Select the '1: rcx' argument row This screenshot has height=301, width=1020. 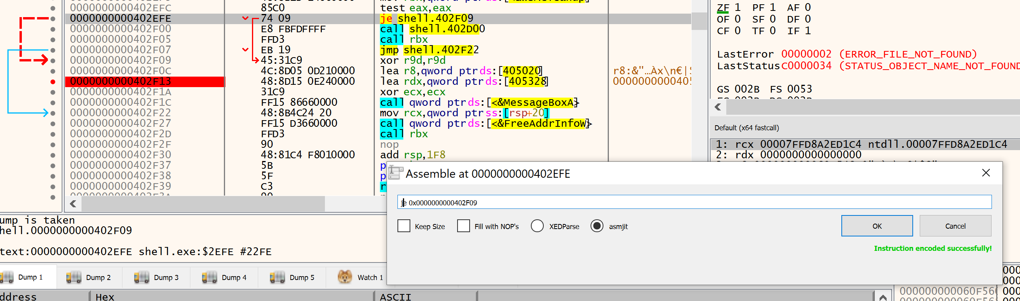coord(865,145)
